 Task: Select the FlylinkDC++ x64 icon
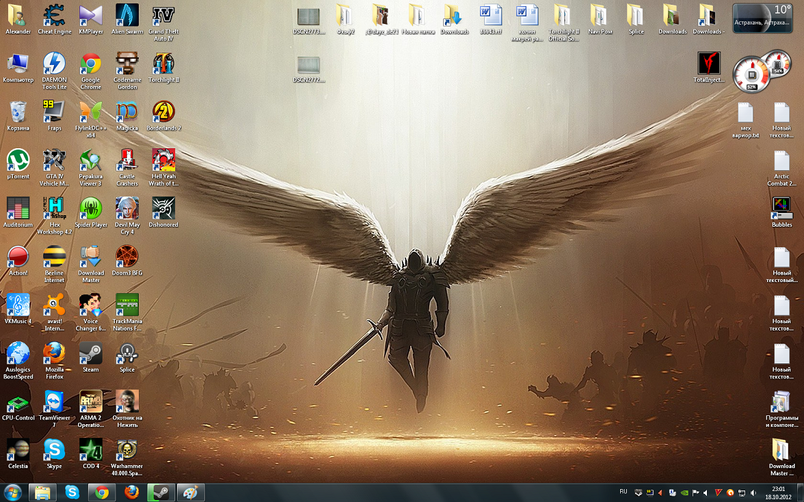(x=91, y=119)
